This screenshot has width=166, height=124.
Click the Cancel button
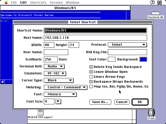pyautogui.click(x=122, y=102)
